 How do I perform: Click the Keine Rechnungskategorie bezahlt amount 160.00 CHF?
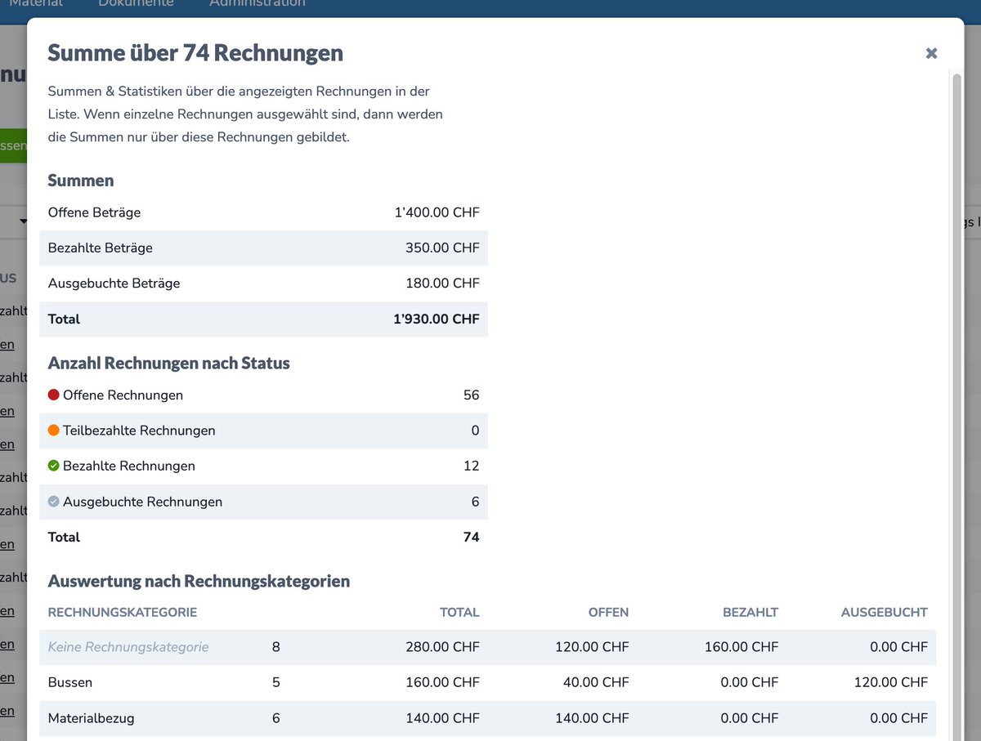tap(741, 647)
